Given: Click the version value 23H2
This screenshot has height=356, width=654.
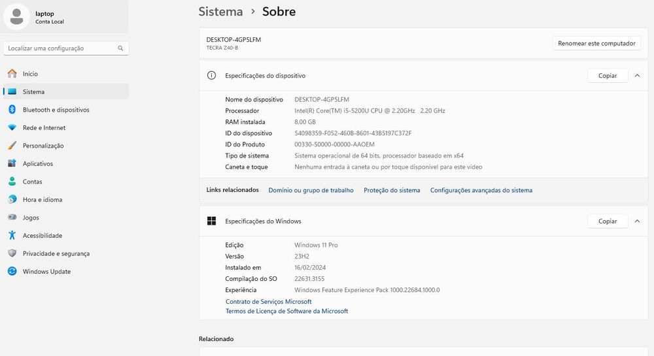Looking at the screenshot, I should pos(301,257).
